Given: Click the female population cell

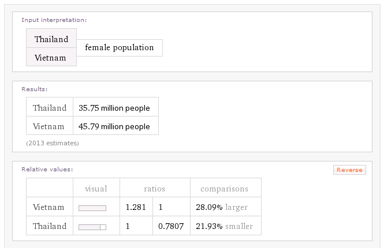Looking at the screenshot, I should [x=120, y=48].
